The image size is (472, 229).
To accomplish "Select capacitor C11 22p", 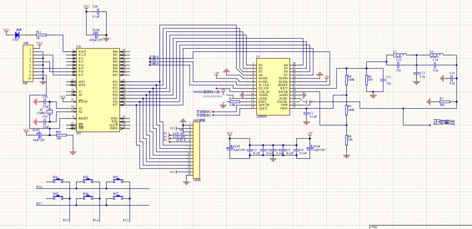I will point(383,80).
